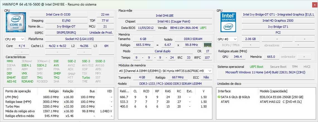This screenshot has width=318, height=122.
Task: Select the 400.0 memory timing row
Action: (x=165, y=106)
